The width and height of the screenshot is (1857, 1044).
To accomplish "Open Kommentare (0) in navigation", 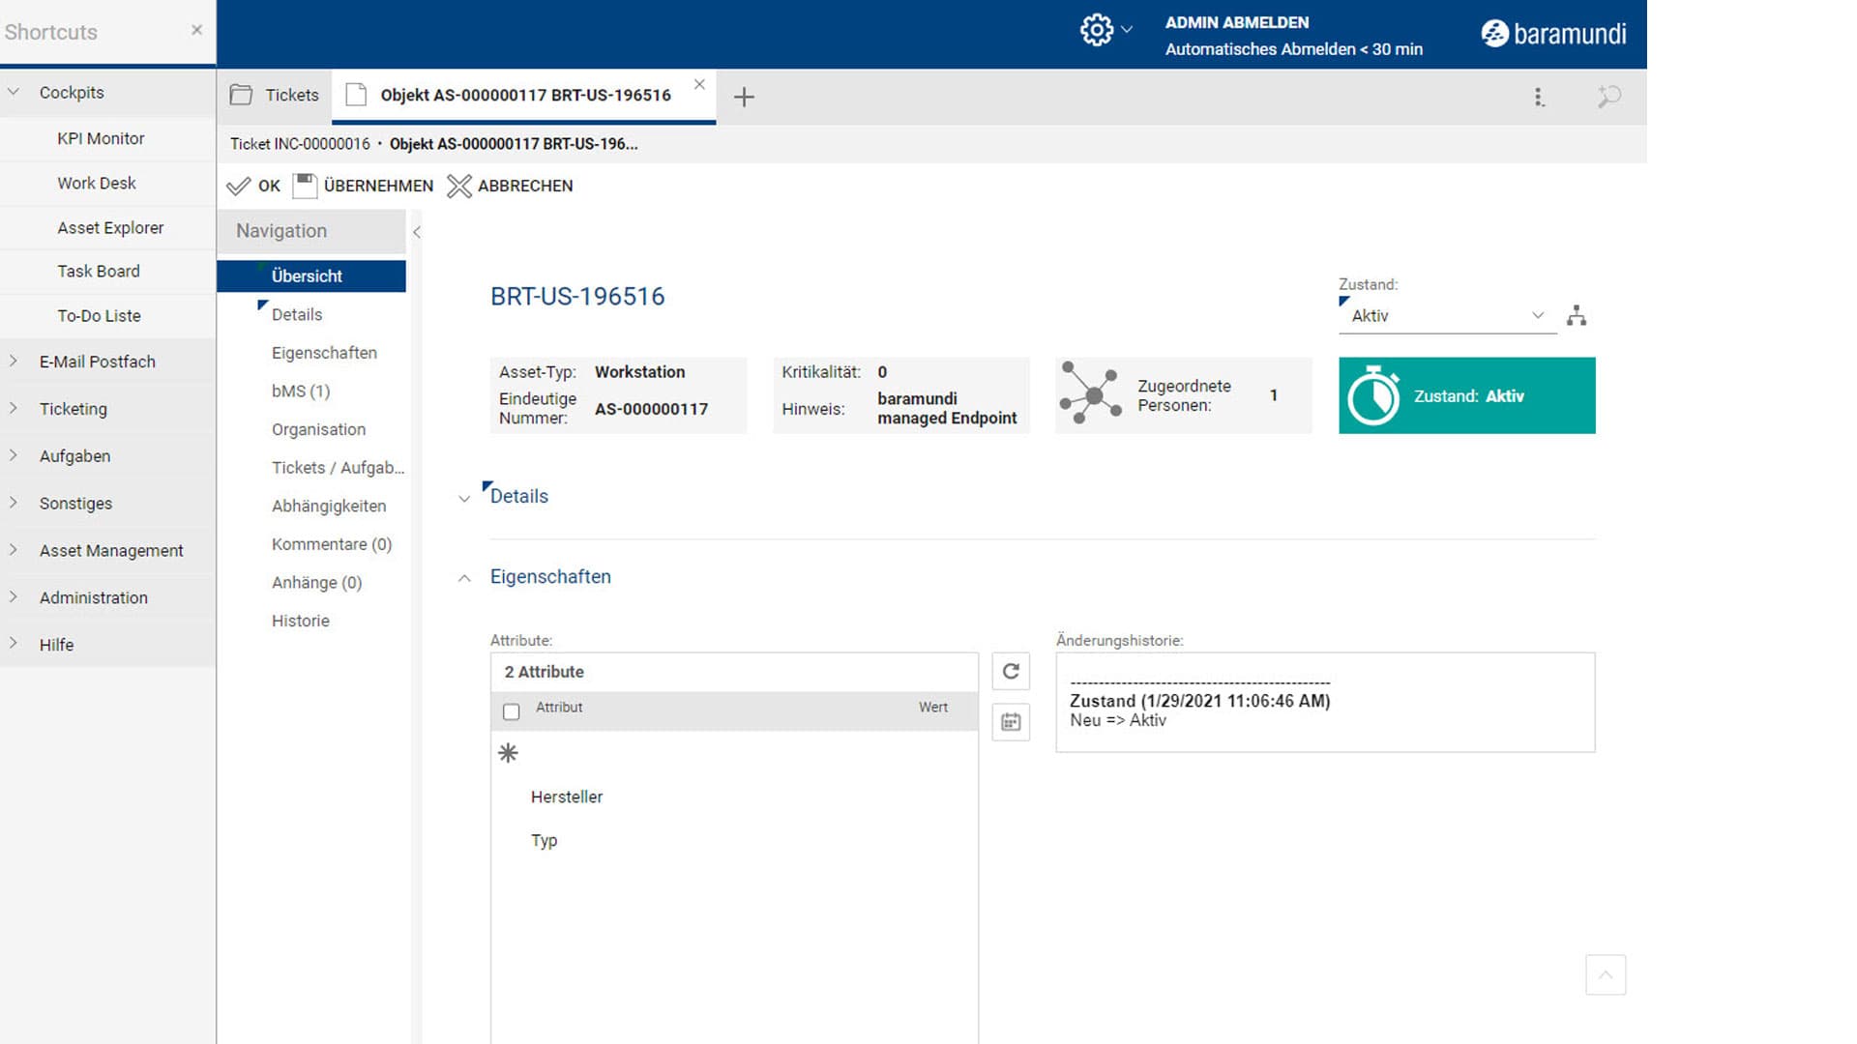I will tap(332, 544).
